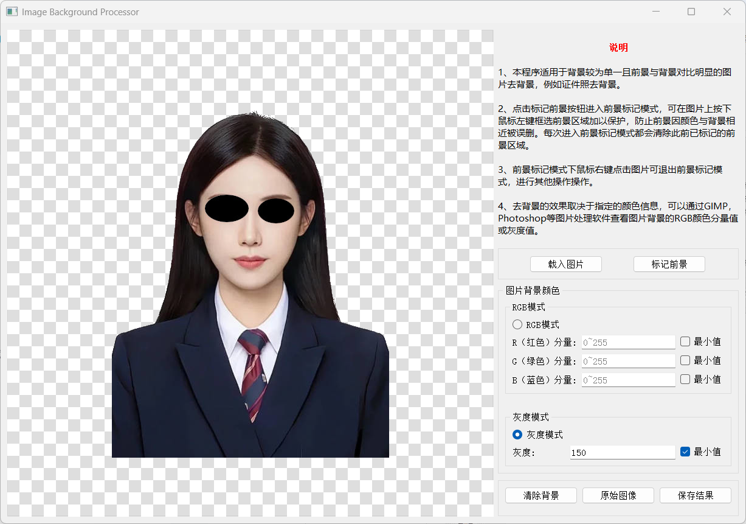Click the 灰度 value field showing 150
This screenshot has height=524, width=746.
(x=622, y=453)
